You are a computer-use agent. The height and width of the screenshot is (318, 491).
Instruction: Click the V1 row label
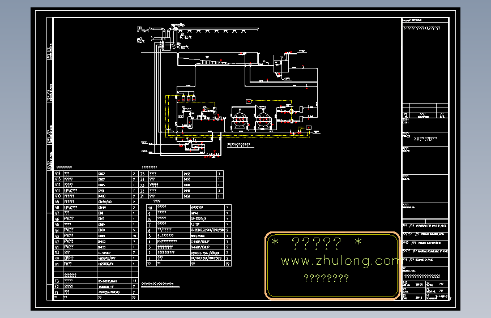[57, 247]
